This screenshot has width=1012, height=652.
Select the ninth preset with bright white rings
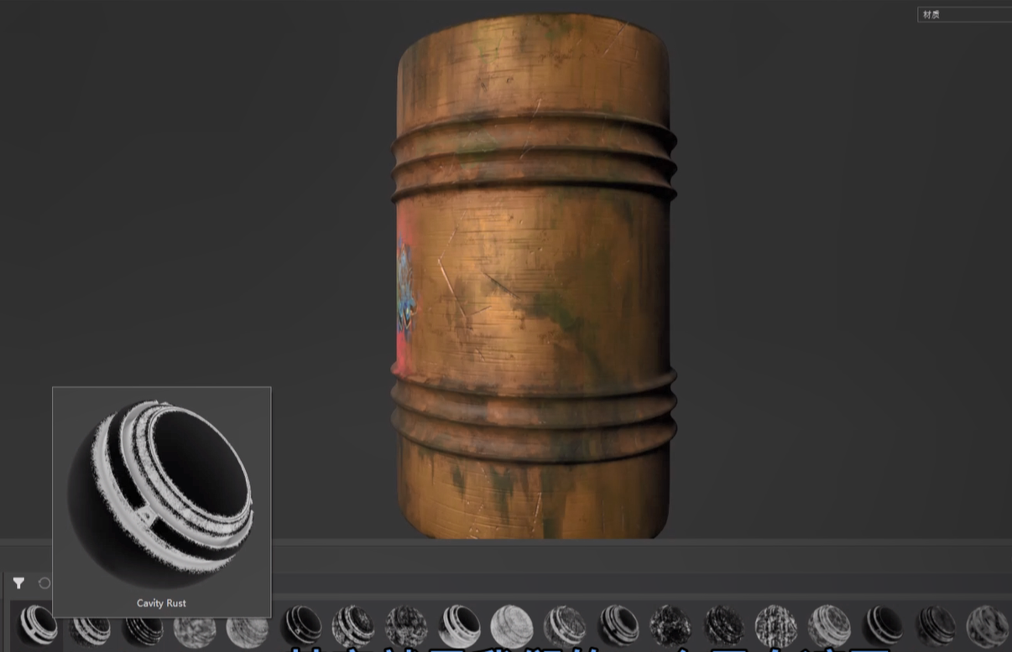(x=459, y=625)
